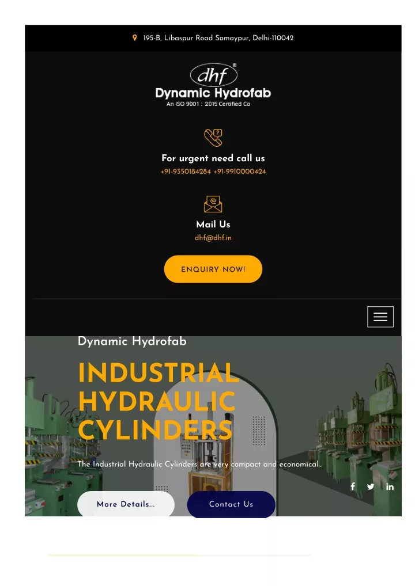Click the 'Mail Us' heading
415x586 pixels.
pyautogui.click(x=213, y=224)
